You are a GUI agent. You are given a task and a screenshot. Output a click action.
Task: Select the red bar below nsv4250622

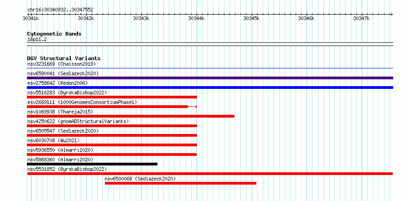pos(112,126)
